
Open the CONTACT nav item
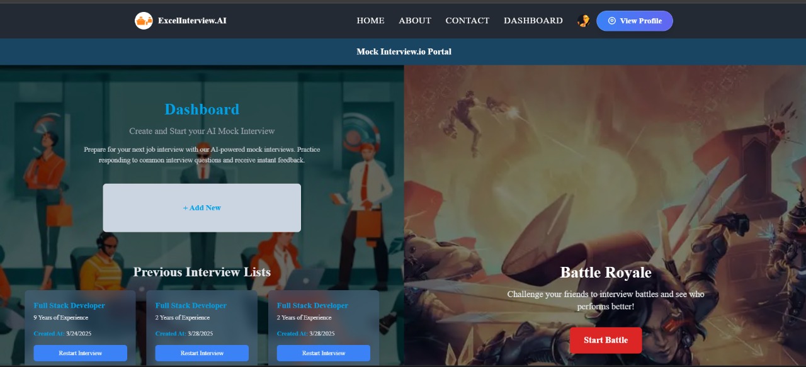click(x=467, y=21)
